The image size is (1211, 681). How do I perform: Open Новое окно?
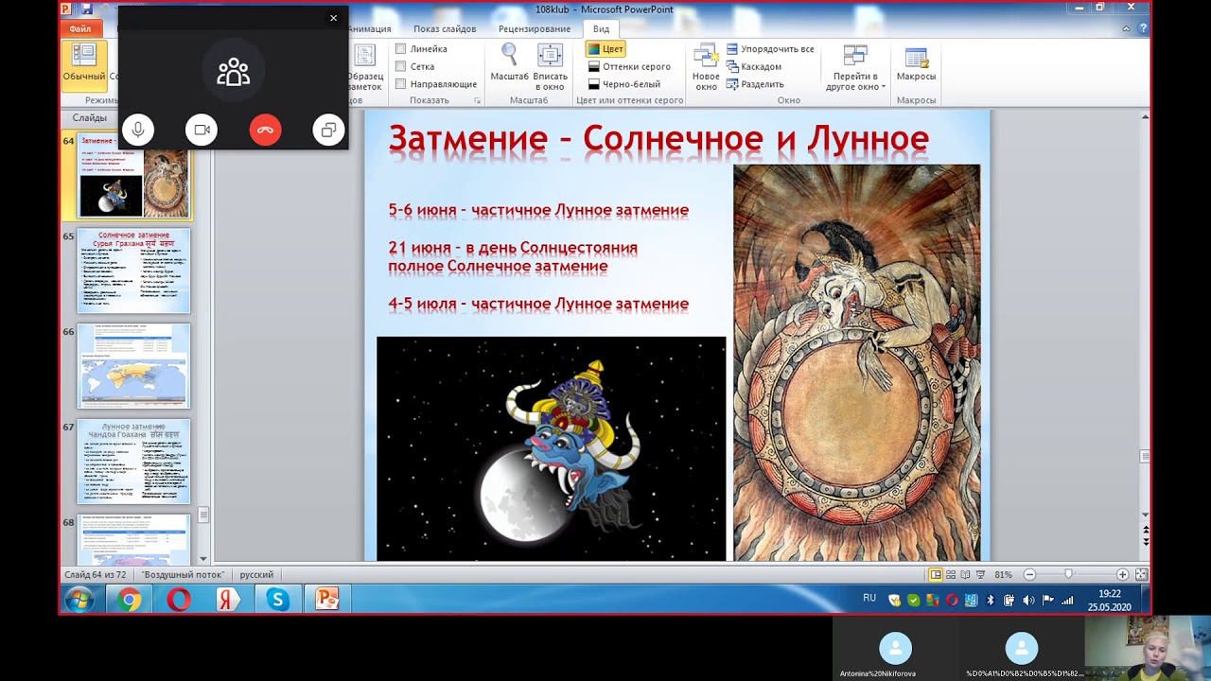706,67
